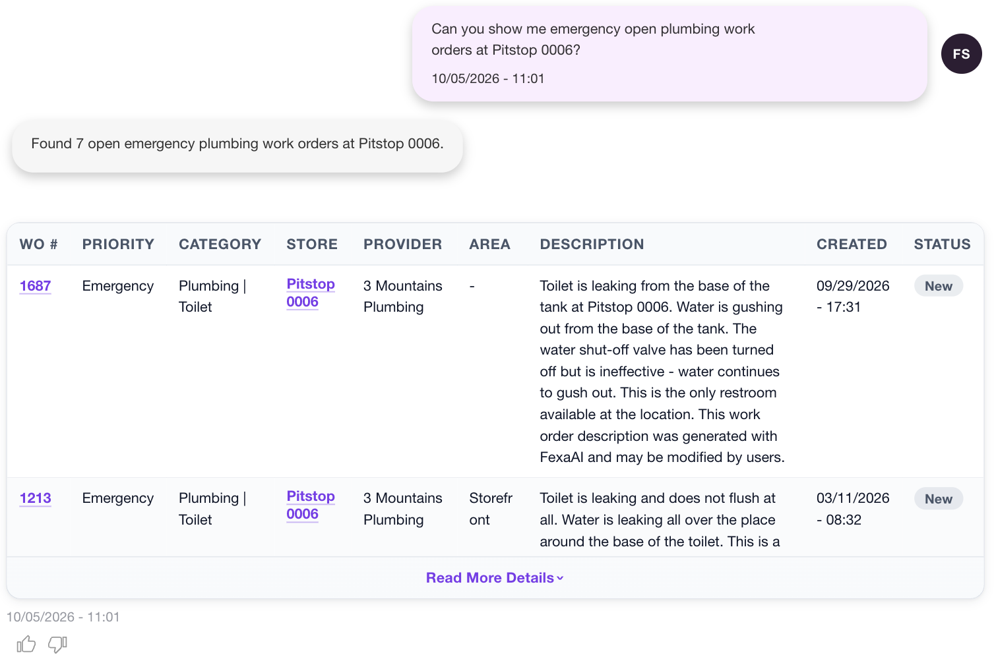Screen dimensions: 996x663
Task: Select the 'Found 7 open emergency' reply bubble
Action: (237, 146)
